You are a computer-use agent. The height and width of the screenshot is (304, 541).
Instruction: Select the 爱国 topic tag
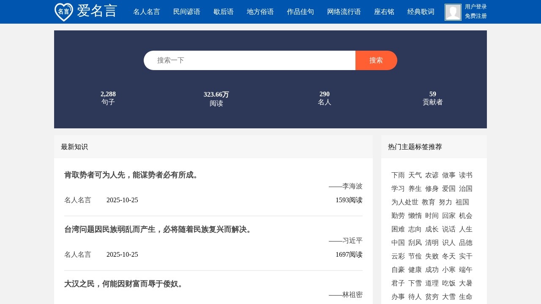448,188
